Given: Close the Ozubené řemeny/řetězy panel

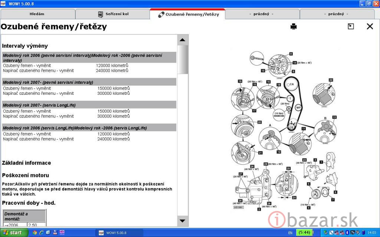Looking at the screenshot, I should tap(370, 26).
